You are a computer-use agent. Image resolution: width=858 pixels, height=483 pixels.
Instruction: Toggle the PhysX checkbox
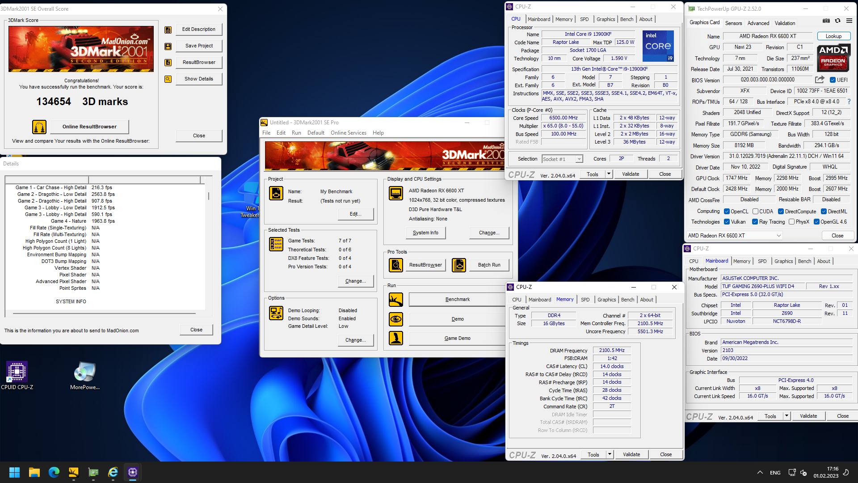pyautogui.click(x=791, y=222)
